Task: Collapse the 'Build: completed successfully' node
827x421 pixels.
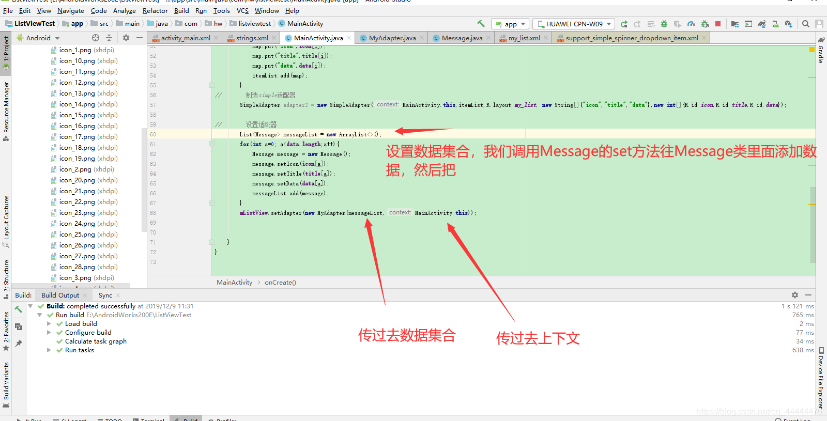Action: click(30, 306)
